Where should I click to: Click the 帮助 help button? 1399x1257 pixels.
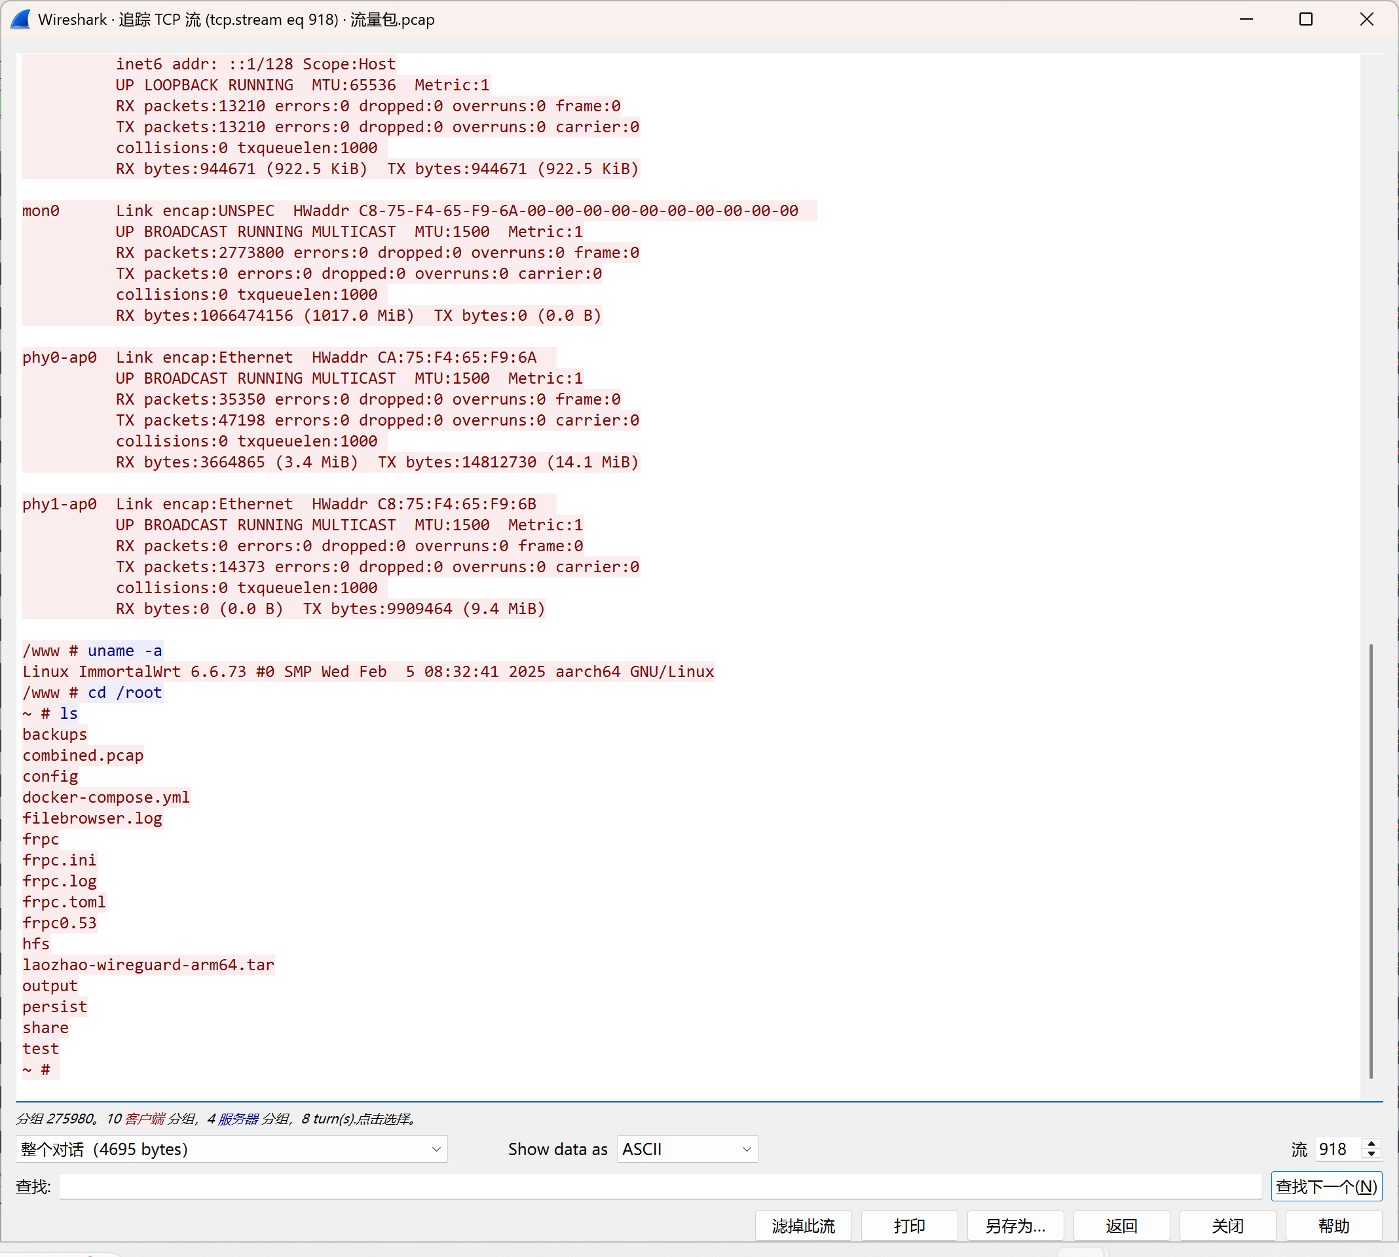[x=1334, y=1226]
